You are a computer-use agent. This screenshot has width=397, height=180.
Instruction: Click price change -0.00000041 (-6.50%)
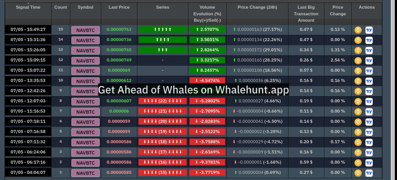tap(257, 122)
